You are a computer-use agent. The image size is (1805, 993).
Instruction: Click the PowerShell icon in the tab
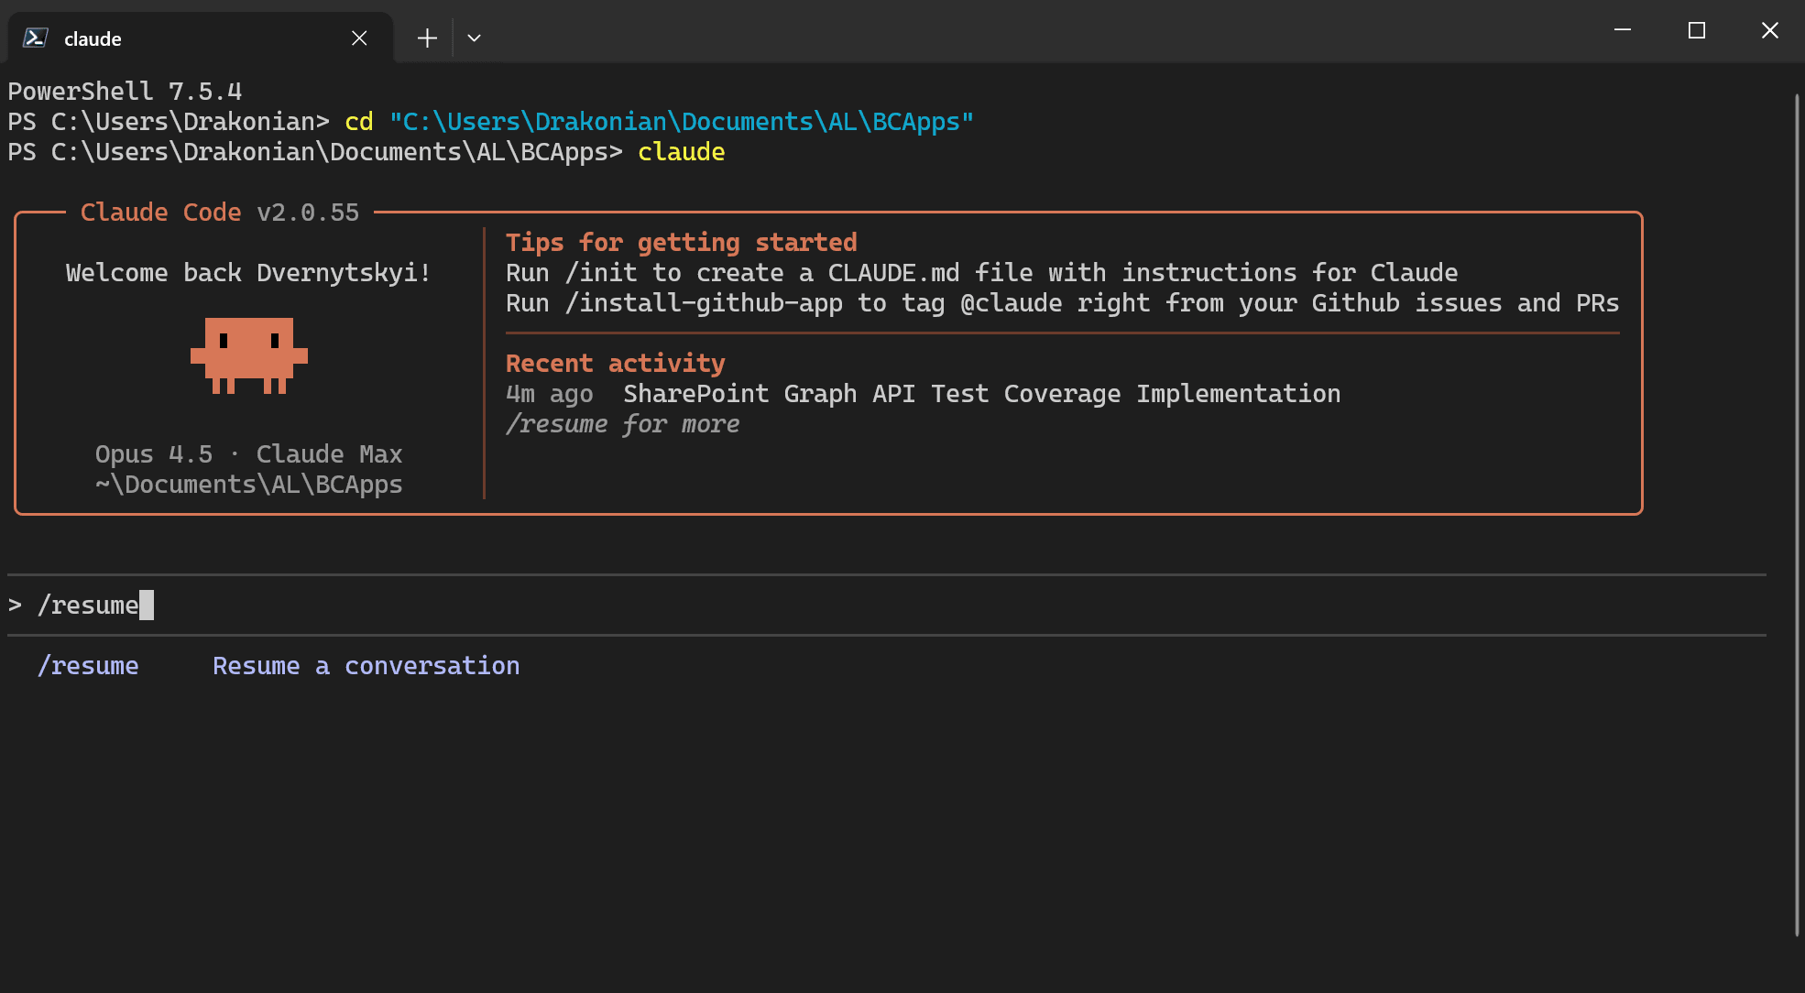click(x=36, y=38)
